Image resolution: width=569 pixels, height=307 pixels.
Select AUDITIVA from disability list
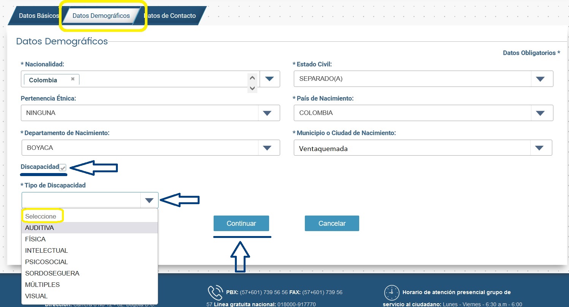click(x=40, y=228)
